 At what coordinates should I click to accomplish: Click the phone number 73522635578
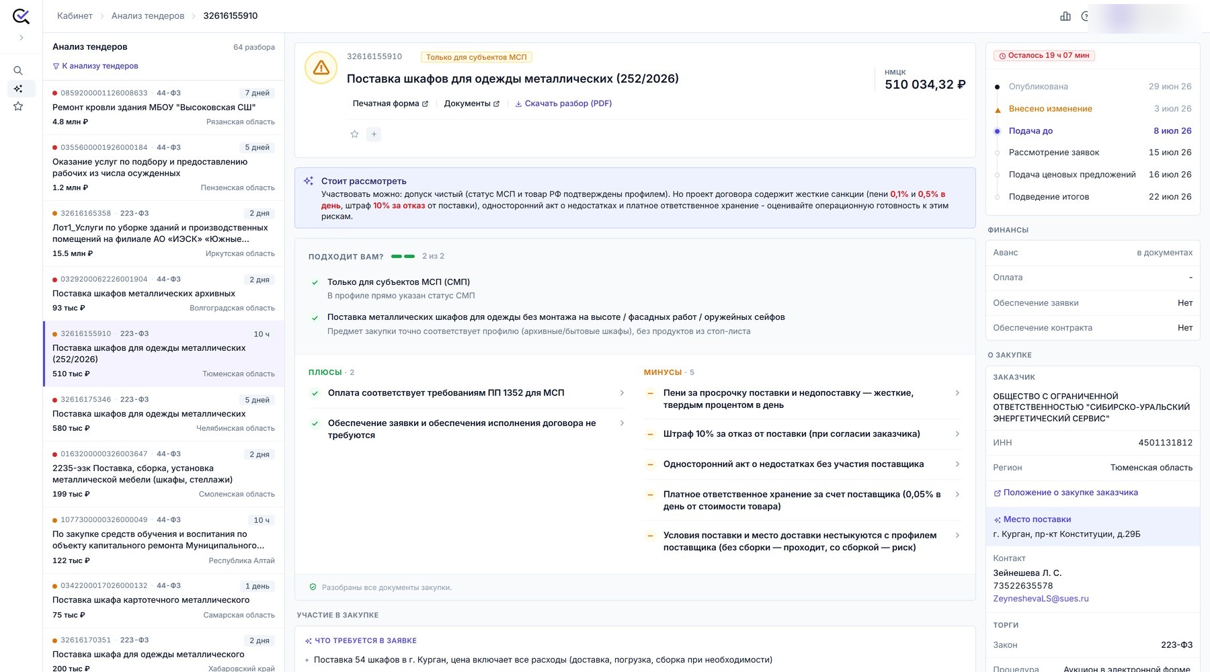[1023, 586]
